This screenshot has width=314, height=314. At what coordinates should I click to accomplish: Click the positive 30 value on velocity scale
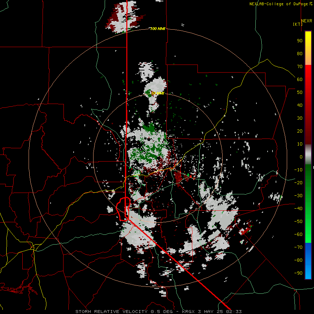(300, 118)
